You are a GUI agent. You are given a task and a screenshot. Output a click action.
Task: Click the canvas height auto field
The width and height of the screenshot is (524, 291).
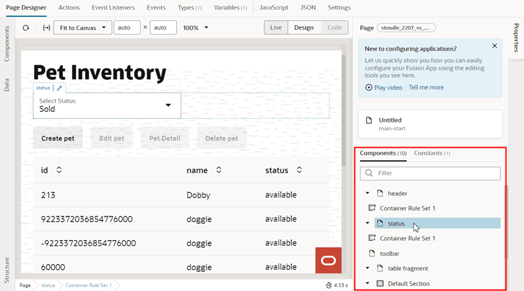(163, 27)
